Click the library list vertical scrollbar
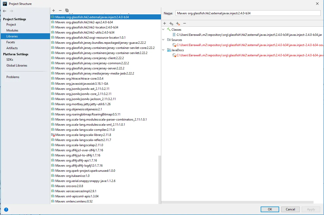The height and width of the screenshot is (215, 324). (x=159, y=179)
